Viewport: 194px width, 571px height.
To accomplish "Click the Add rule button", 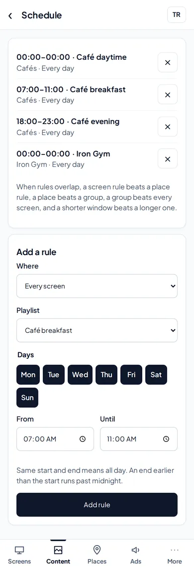I will 97,505.
